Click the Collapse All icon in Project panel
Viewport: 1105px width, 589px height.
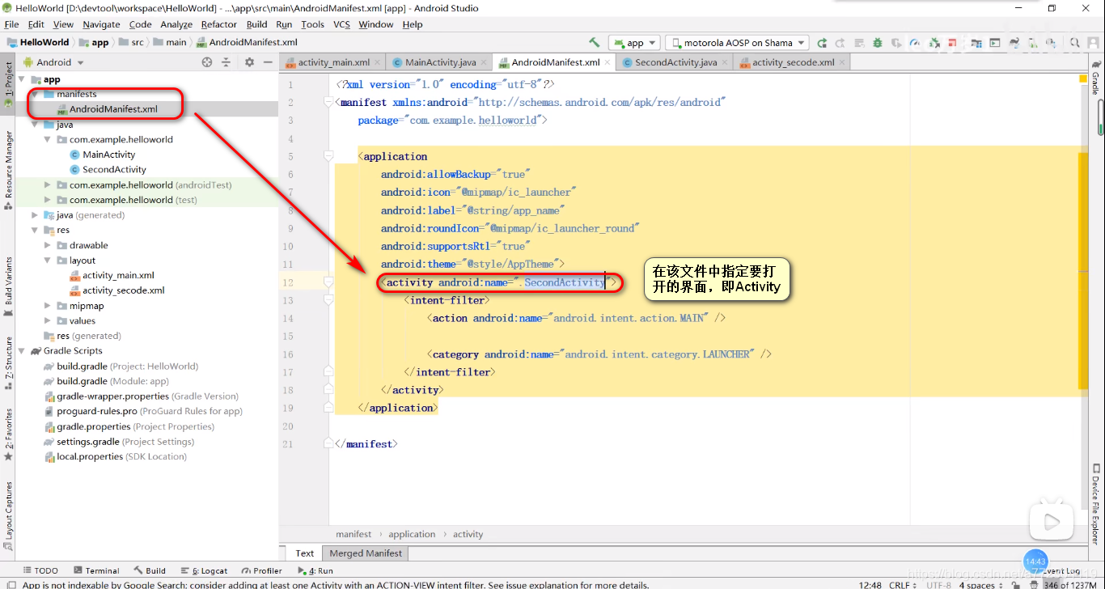pos(228,62)
